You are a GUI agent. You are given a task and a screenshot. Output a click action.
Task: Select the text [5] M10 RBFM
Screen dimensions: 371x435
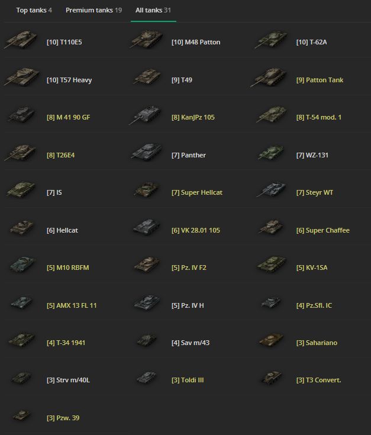pos(68,268)
